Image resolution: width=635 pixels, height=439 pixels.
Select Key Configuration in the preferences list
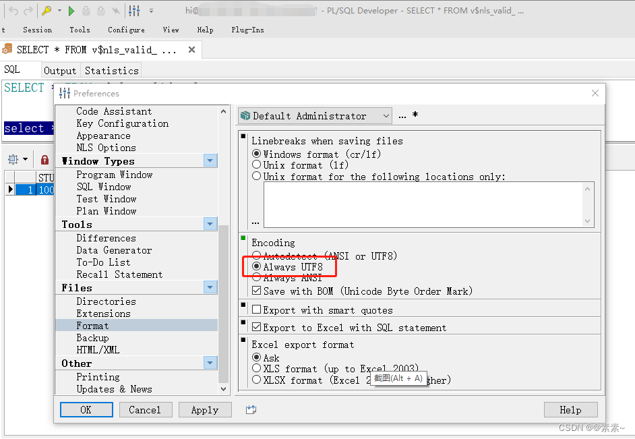[x=122, y=123]
